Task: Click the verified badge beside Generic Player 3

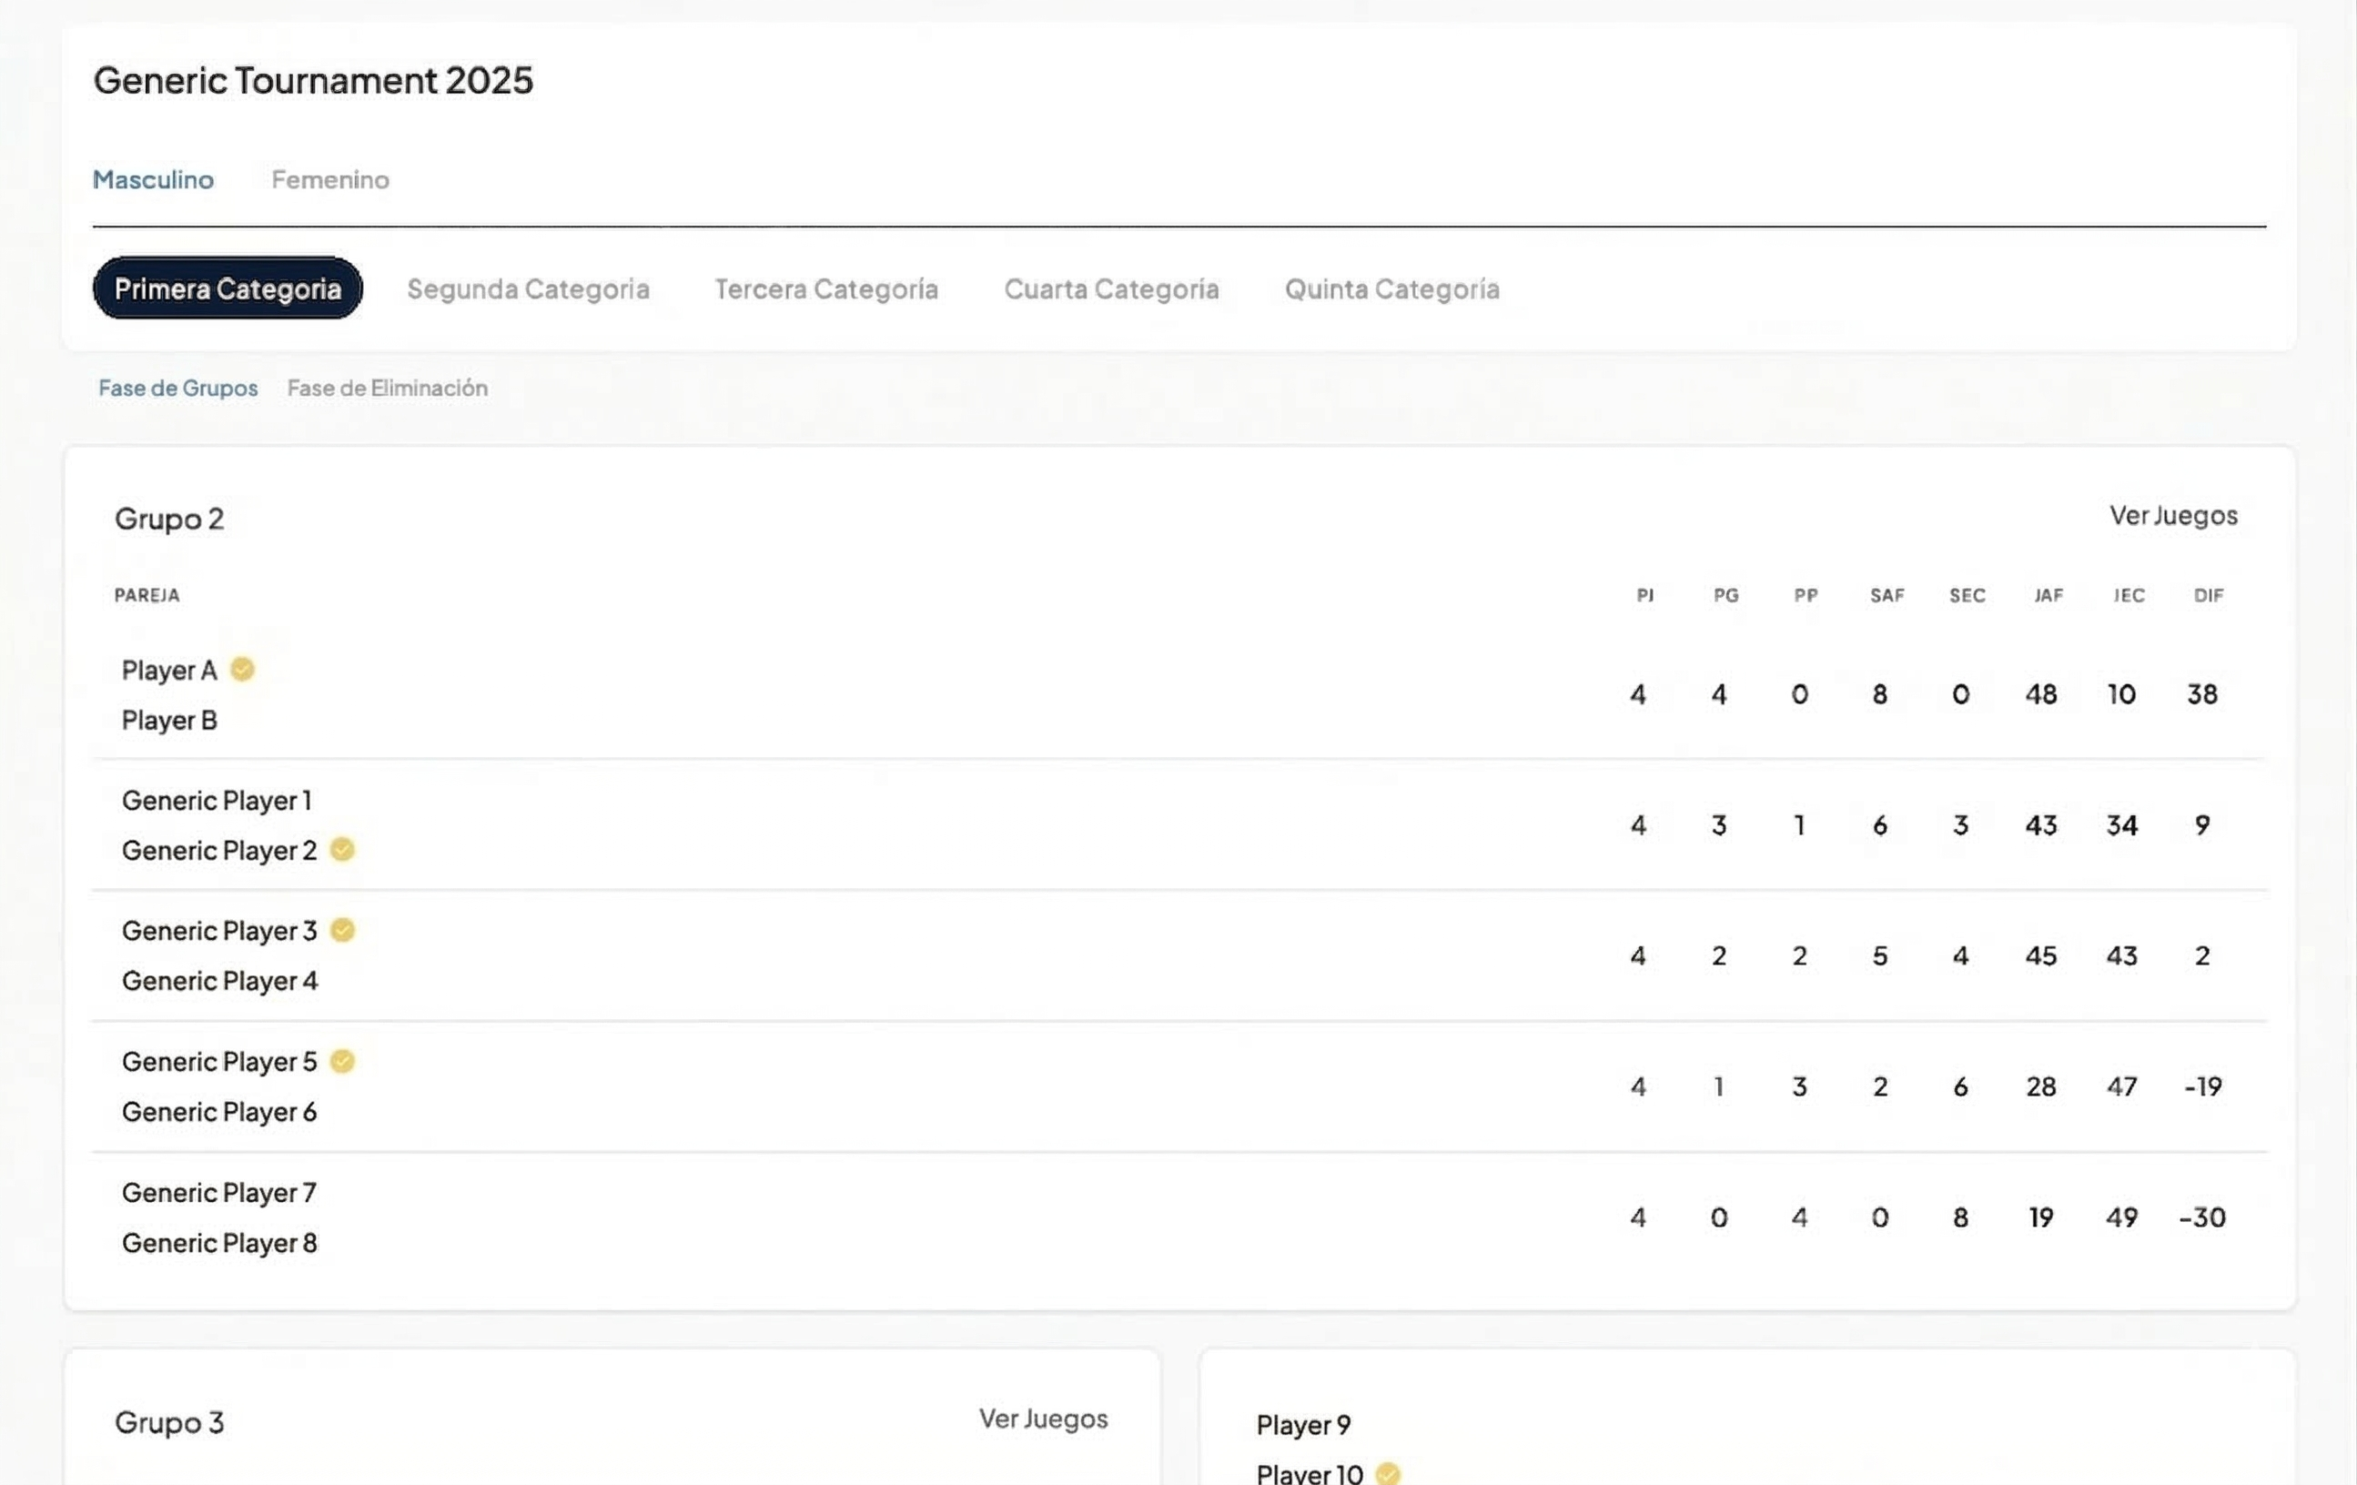Action: click(x=341, y=930)
